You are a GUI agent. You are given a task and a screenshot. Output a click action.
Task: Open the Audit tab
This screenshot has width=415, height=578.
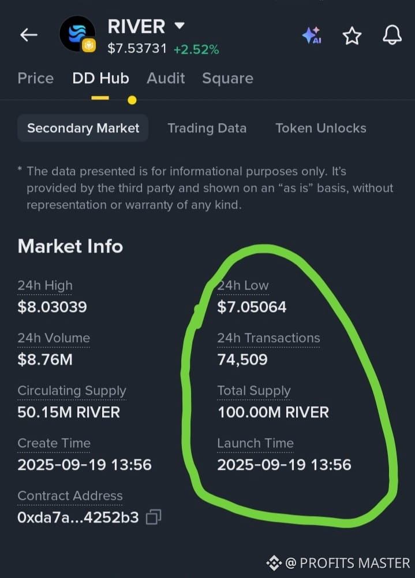[166, 78]
